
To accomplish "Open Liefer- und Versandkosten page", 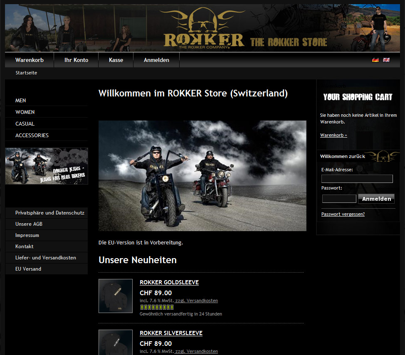I will click(x=47, y=258).
